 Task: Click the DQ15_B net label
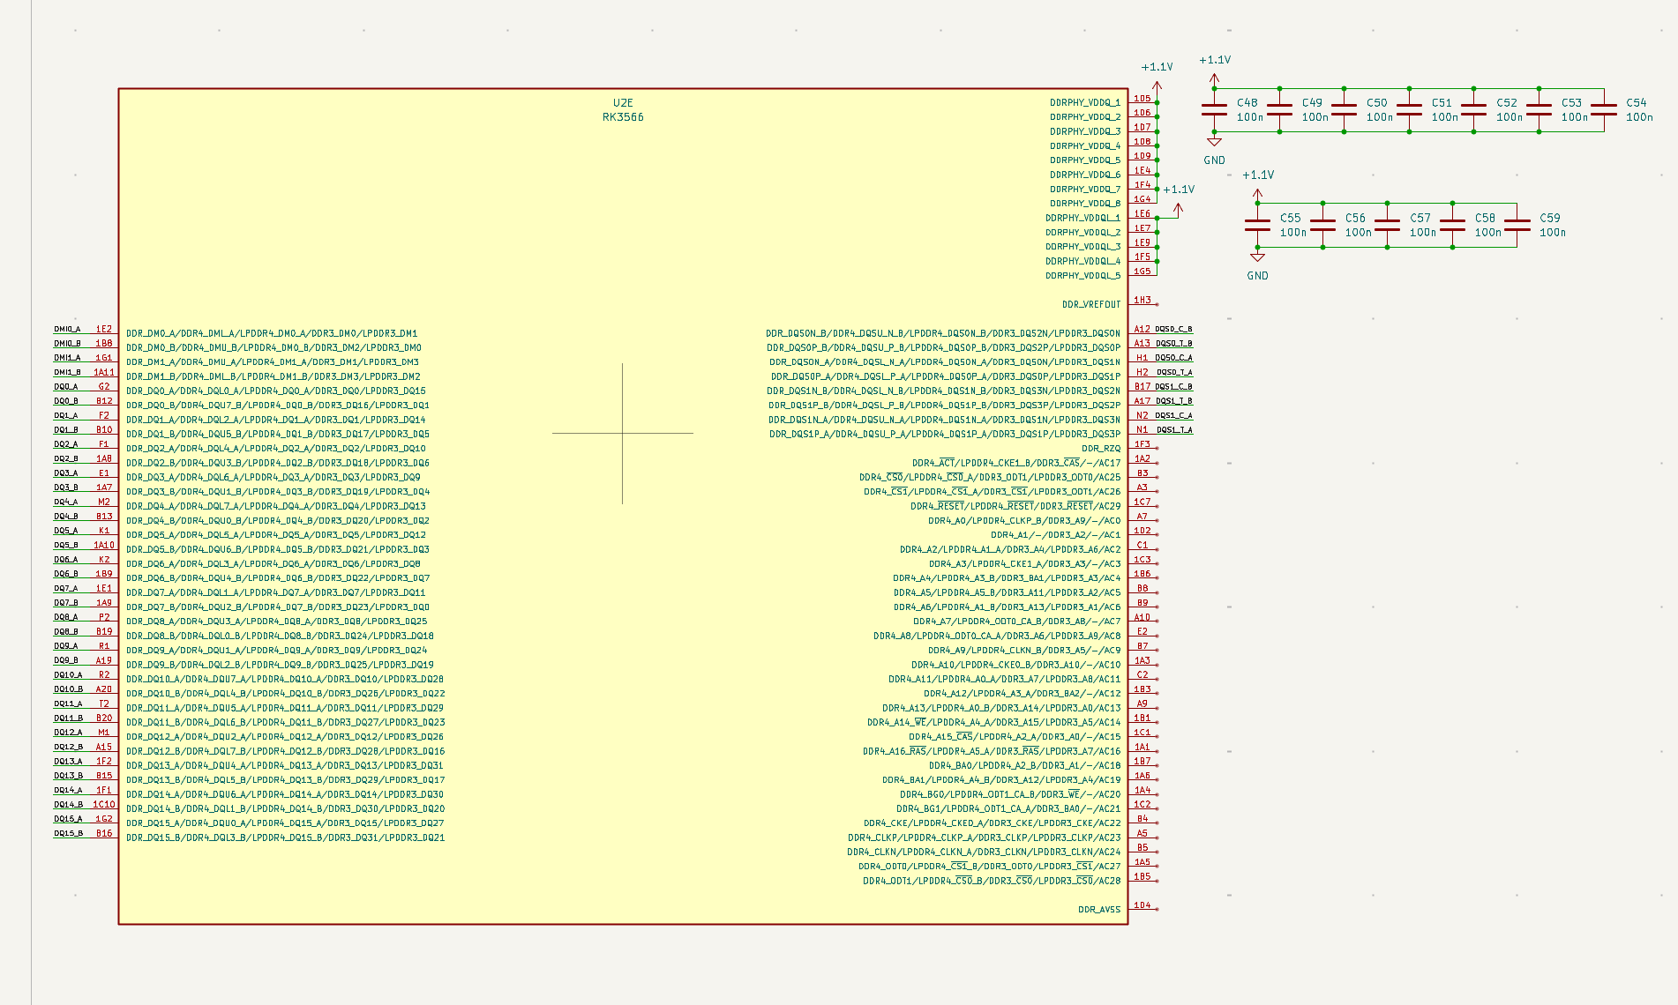(x=68, y=833)
